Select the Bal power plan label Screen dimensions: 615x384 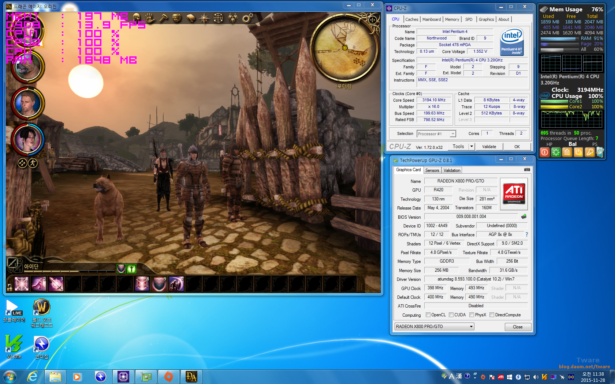tap(573, 144)
